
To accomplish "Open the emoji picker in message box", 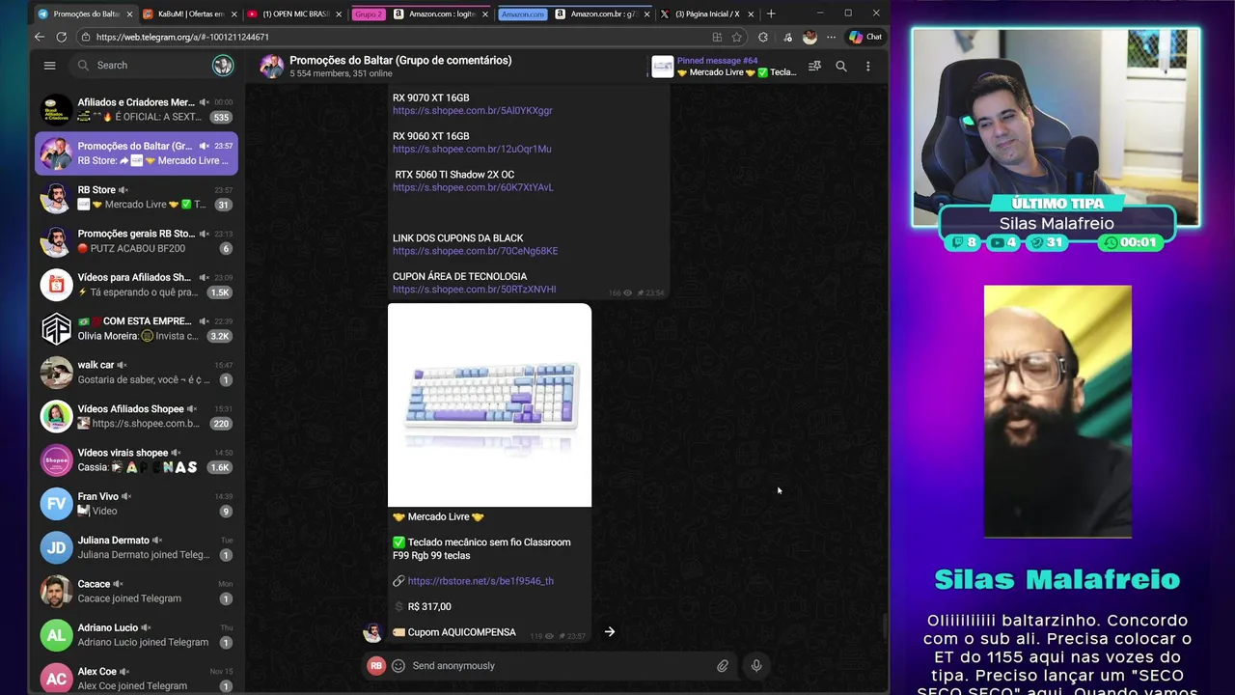I will click(x=398, y=665).
